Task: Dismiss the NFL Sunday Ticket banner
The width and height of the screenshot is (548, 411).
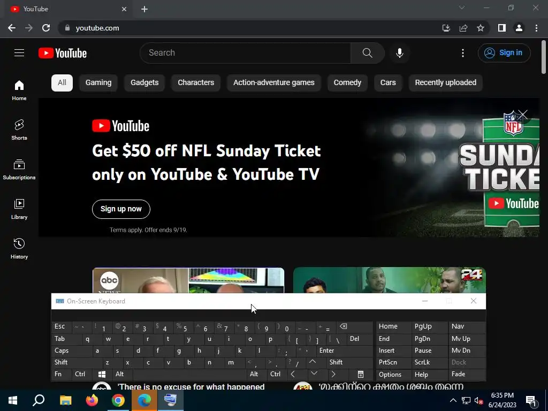Action: click(x=522, y=115)
